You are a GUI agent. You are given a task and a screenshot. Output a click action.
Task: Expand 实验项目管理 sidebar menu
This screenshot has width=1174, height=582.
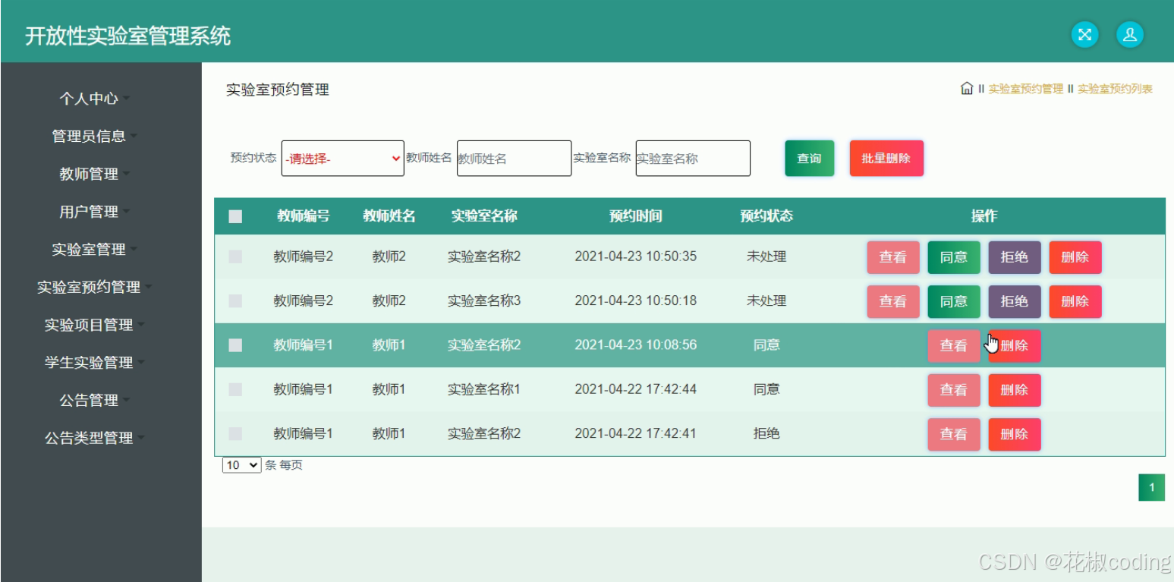click(94, 325)
